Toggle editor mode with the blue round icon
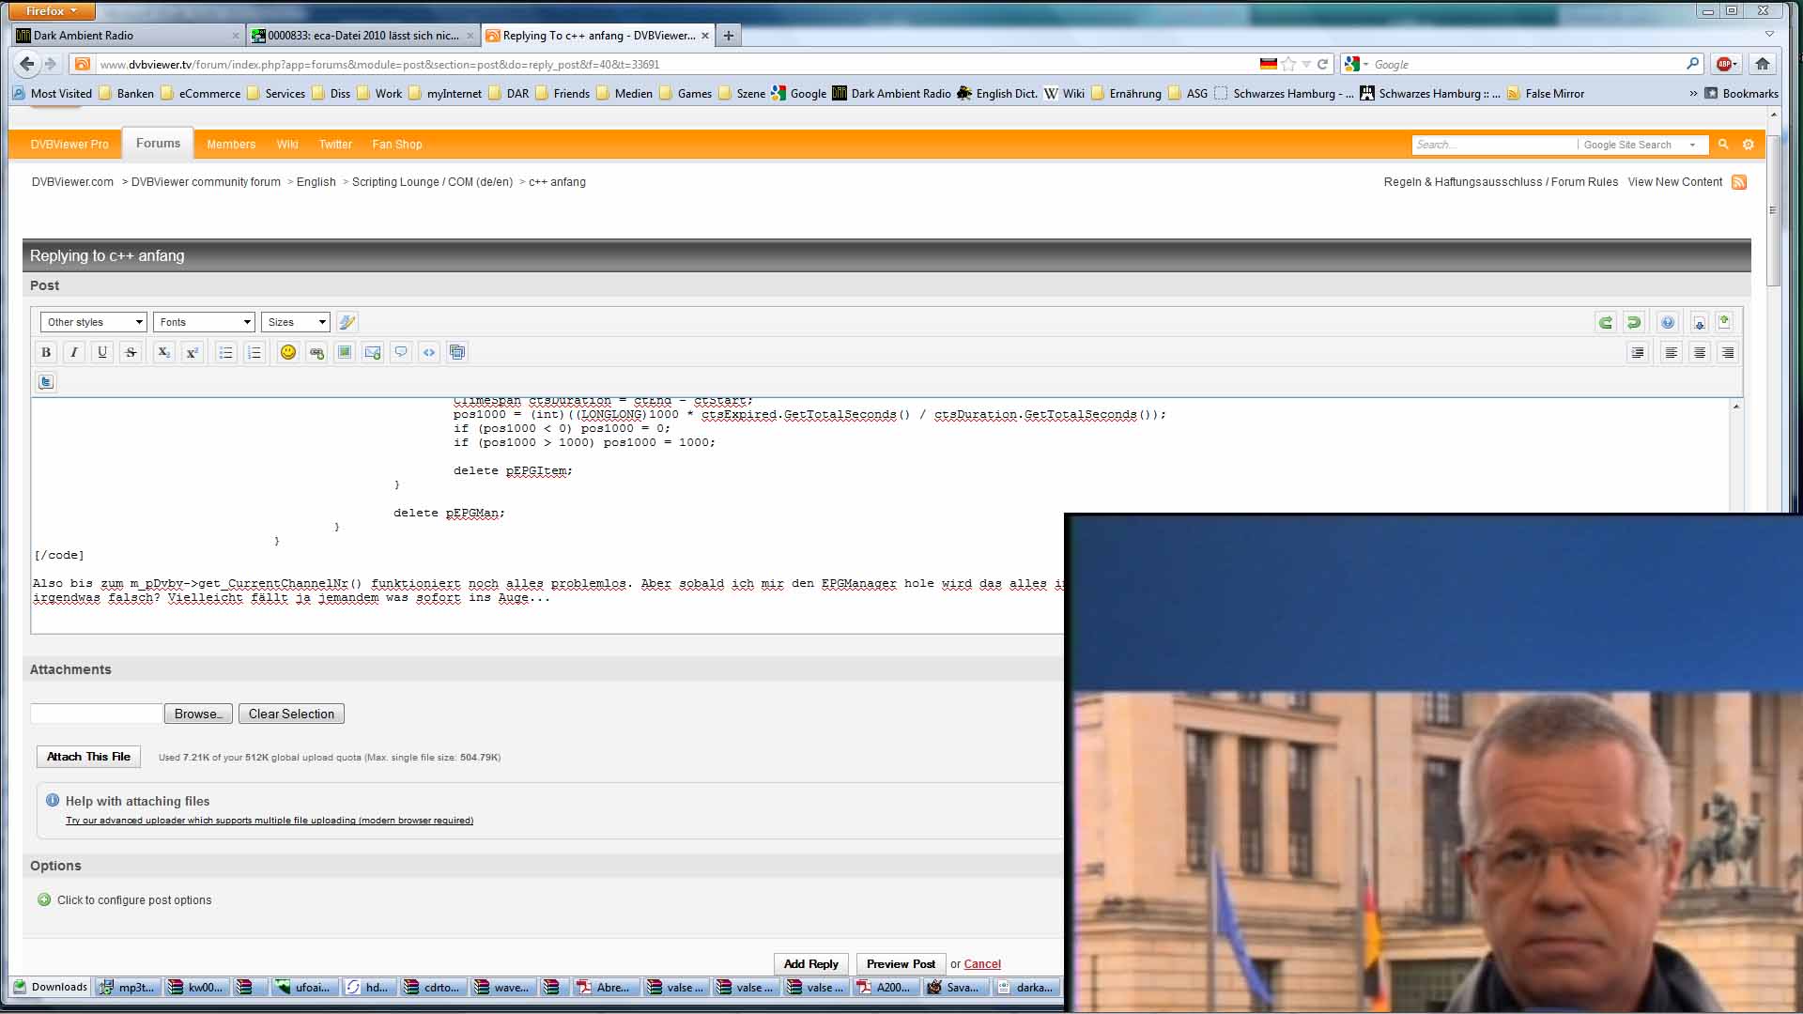Image resolution: width=1803 pixels, height=1014 pixels. click(x=1668, y=322)
